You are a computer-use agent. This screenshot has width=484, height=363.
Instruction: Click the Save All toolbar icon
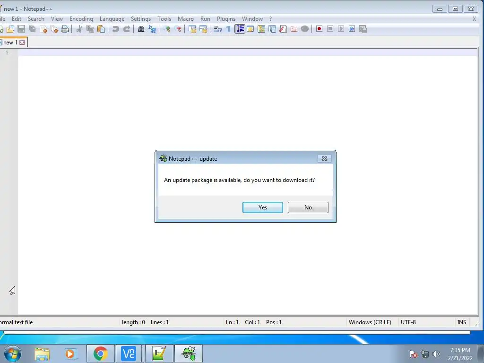click(32, 29)
